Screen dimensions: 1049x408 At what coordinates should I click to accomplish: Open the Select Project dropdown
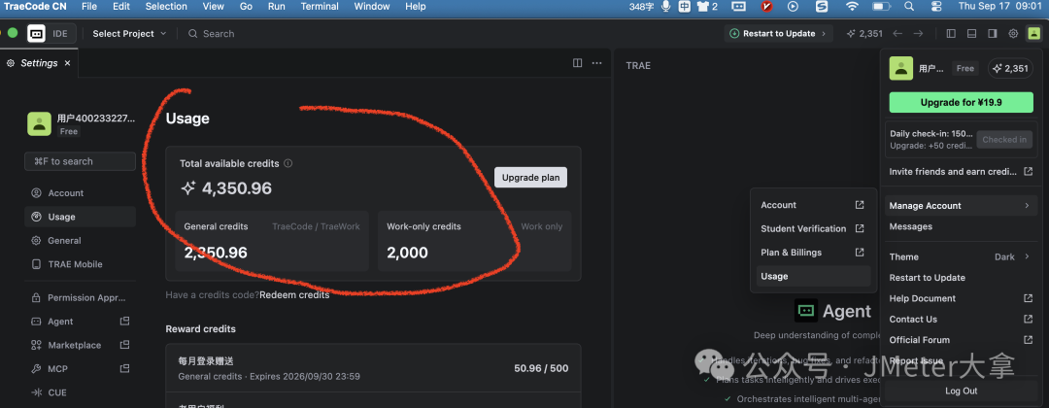tap(129, 33)
